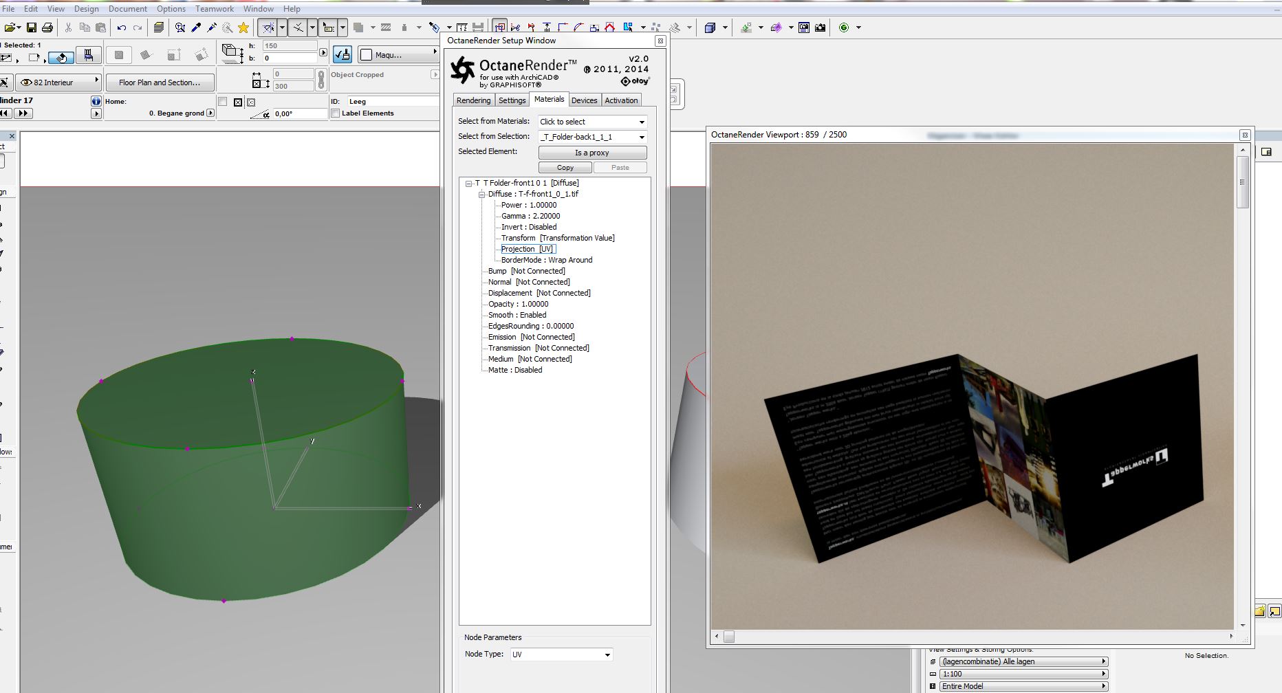Image resolution: width=1282 pixels, height=693 pixels.
Task: Open the 82 Interieur layer dropdown
Action: tap(58, 82)
